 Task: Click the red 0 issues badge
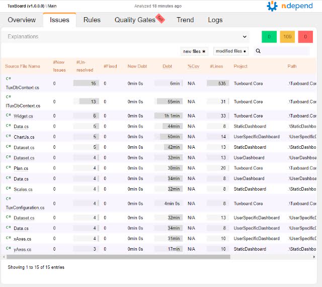[x=305, y=37]
